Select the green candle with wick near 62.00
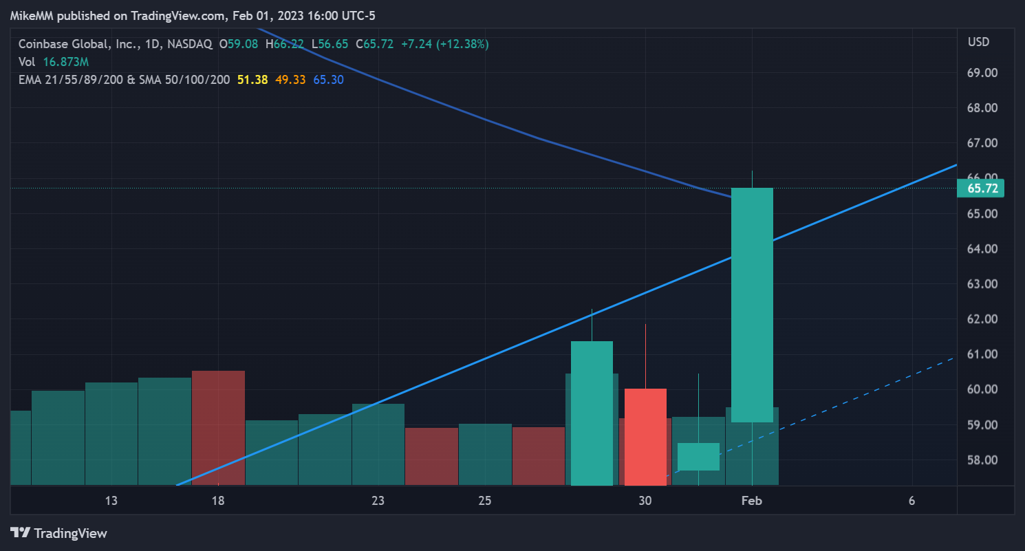The image size is (1025, 551). tap(592, 413)
